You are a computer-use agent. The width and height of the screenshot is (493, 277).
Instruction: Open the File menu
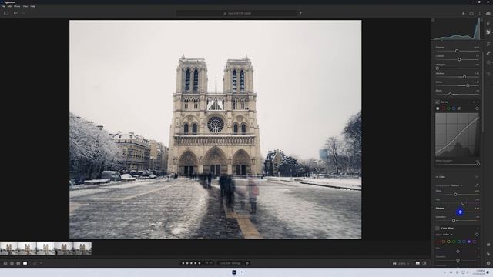coord(3,6)
